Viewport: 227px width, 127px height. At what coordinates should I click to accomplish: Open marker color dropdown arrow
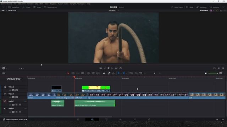(126, 73)
